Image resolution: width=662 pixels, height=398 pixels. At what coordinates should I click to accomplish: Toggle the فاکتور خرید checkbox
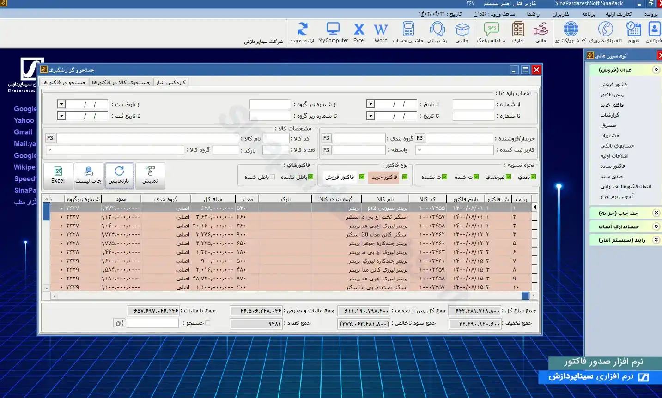click(x=405, y=177)
